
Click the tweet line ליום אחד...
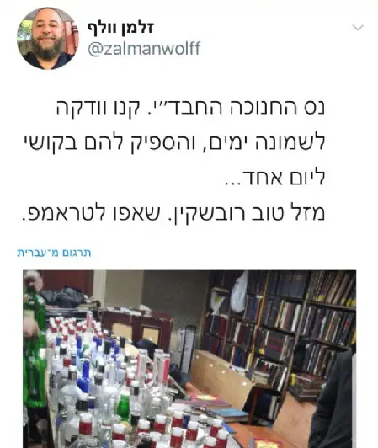(275, 178)
